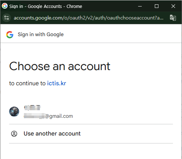The height and width of the screenshot is (159, 182).
Task: Click the Google Translate icon
Action: point(173,18)
